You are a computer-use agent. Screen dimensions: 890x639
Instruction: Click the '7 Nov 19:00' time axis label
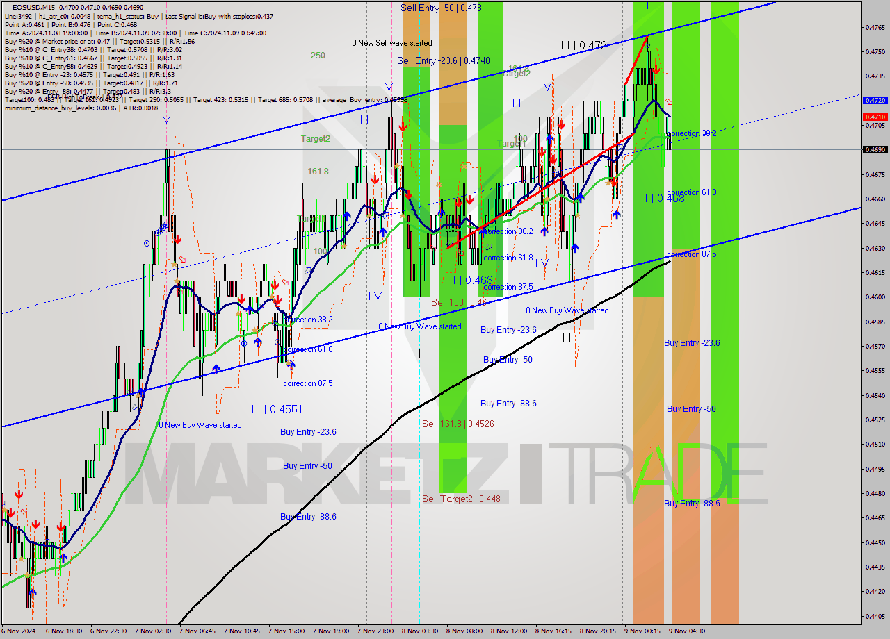331,631
